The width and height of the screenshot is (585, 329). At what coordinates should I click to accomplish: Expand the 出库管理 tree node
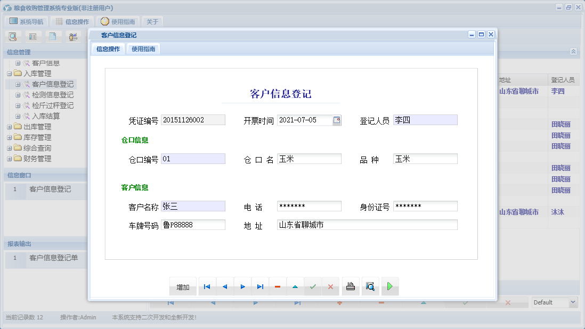9,127
